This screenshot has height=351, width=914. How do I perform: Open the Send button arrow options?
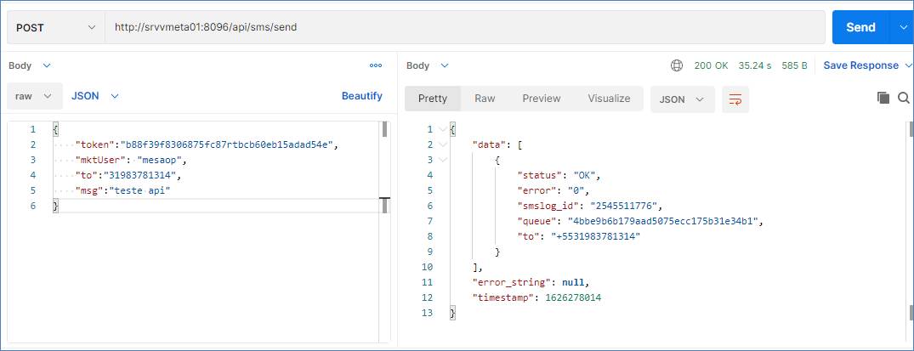902,27
